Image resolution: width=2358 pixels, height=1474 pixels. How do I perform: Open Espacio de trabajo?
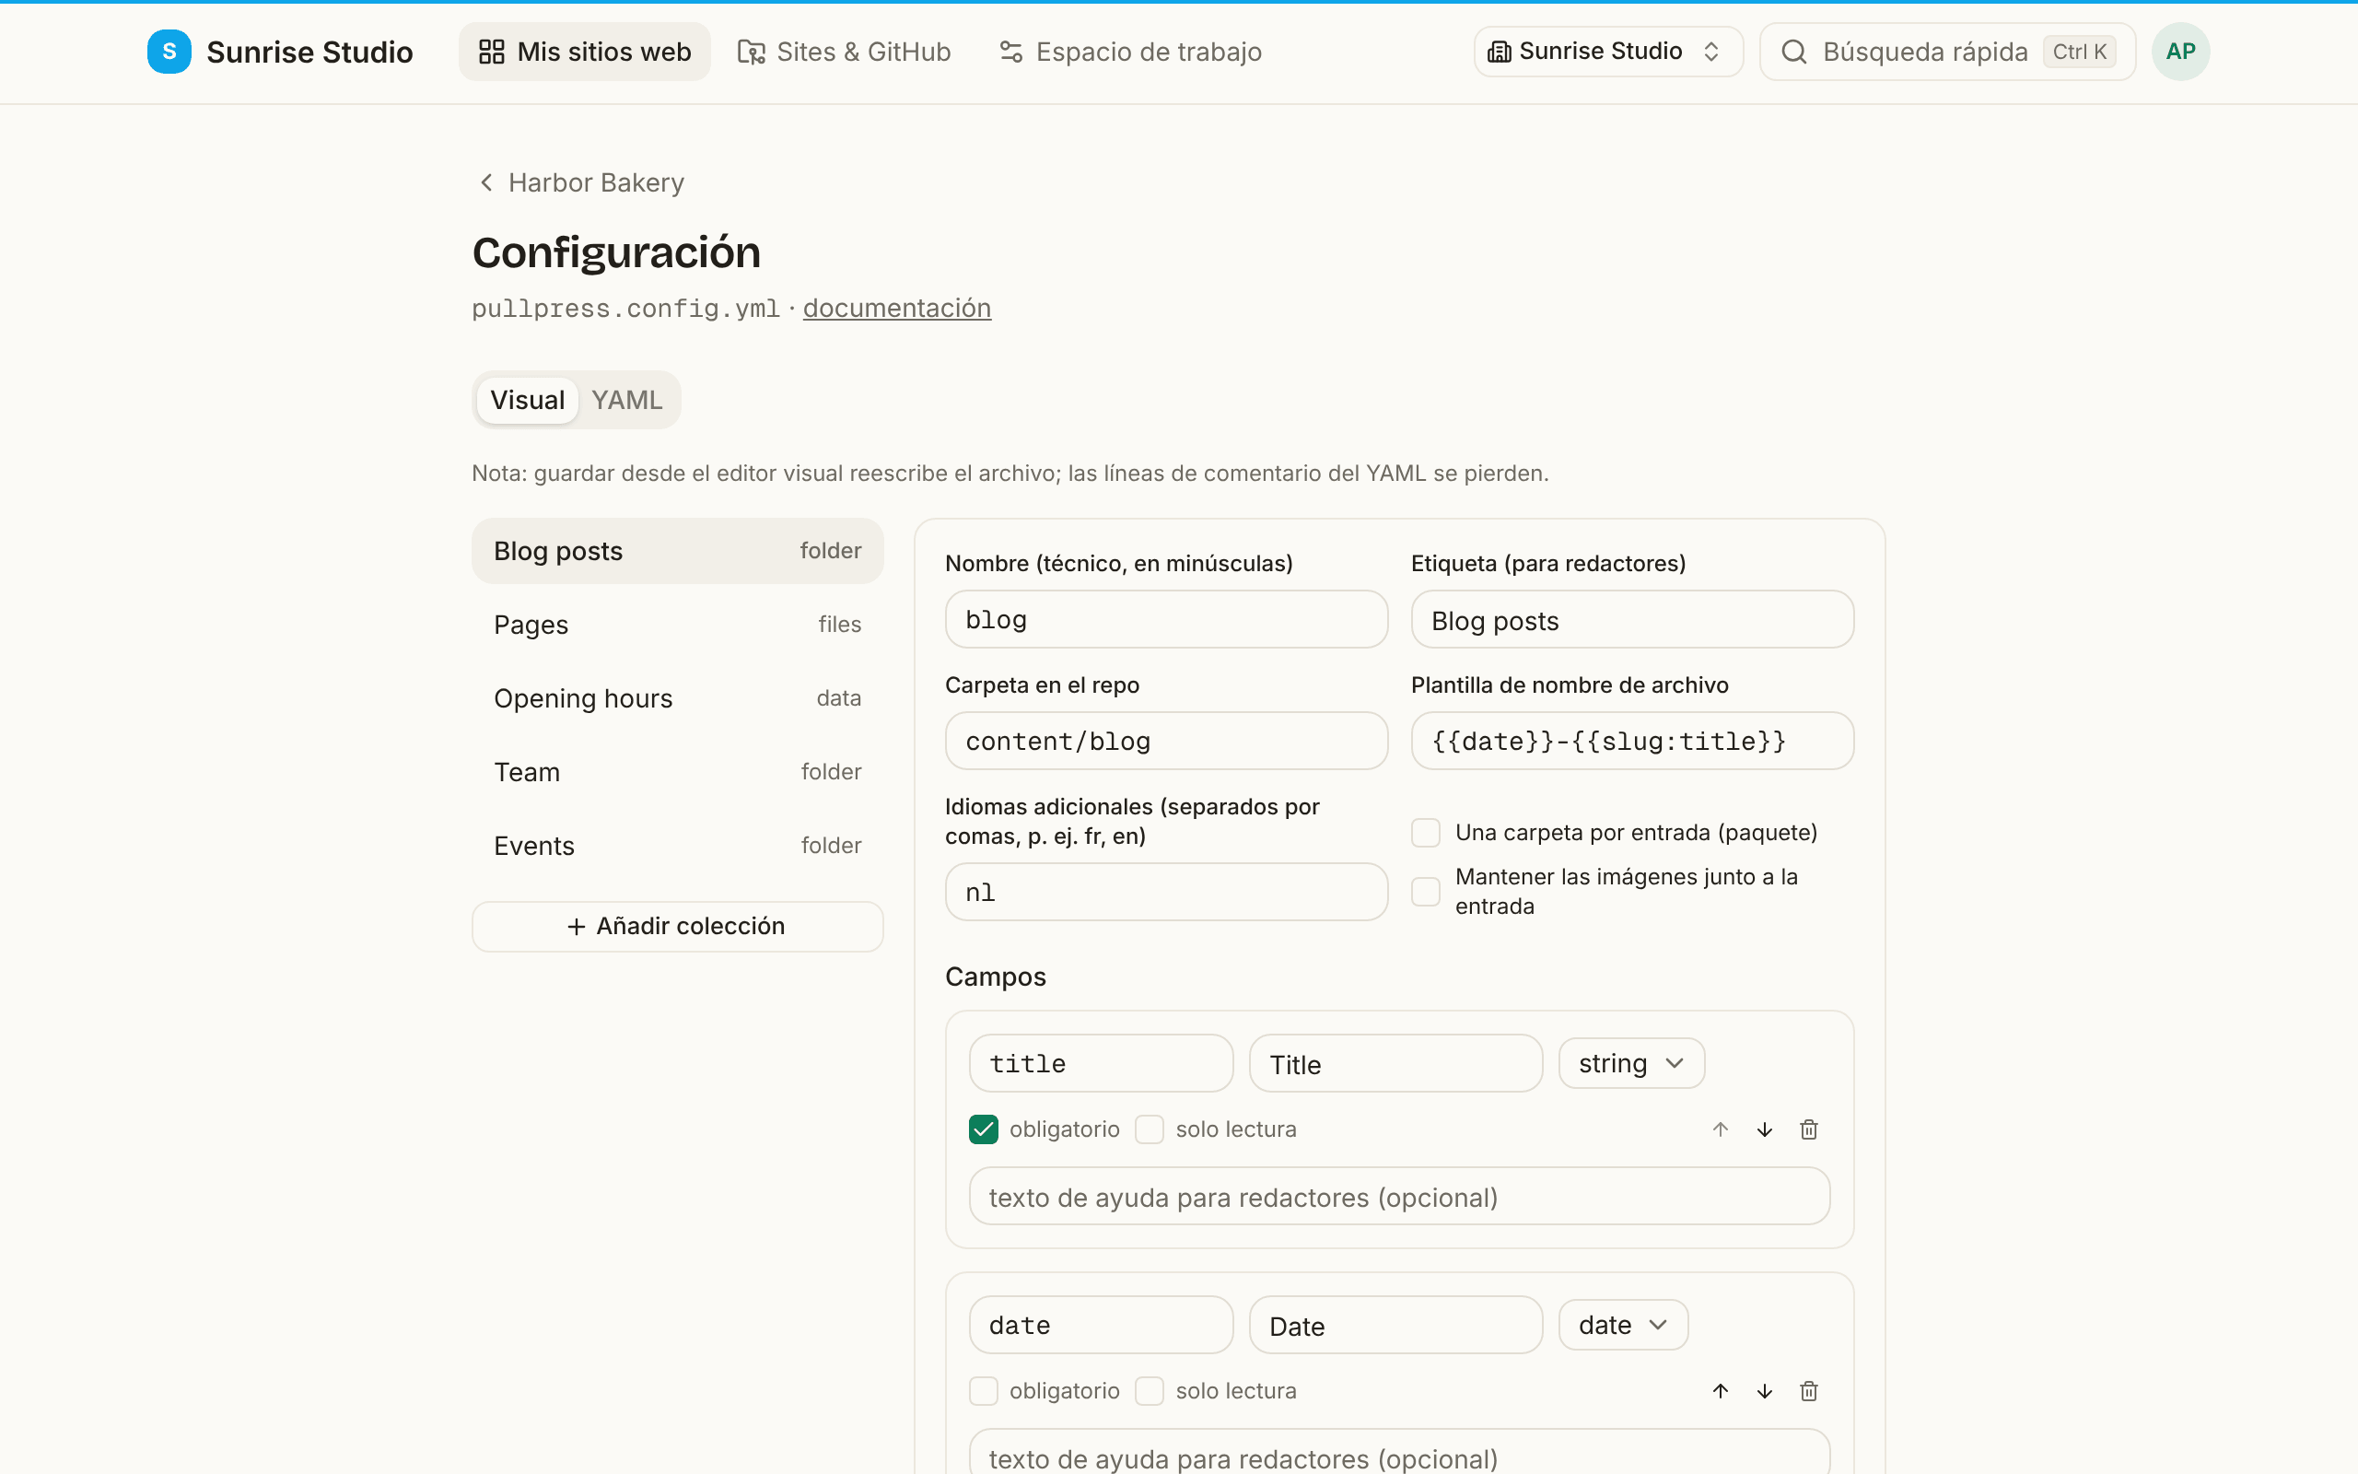[x=1130, y=52]
